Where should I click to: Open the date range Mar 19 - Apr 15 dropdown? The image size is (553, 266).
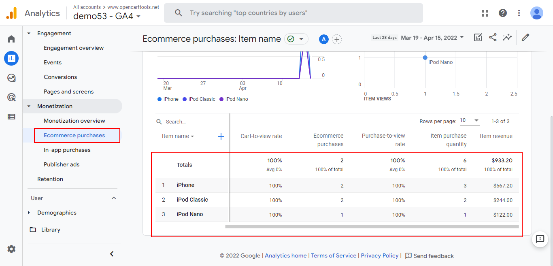(x=432, y=38)
